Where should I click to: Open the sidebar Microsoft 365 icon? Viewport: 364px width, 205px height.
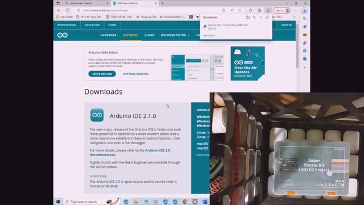[305, 51]
